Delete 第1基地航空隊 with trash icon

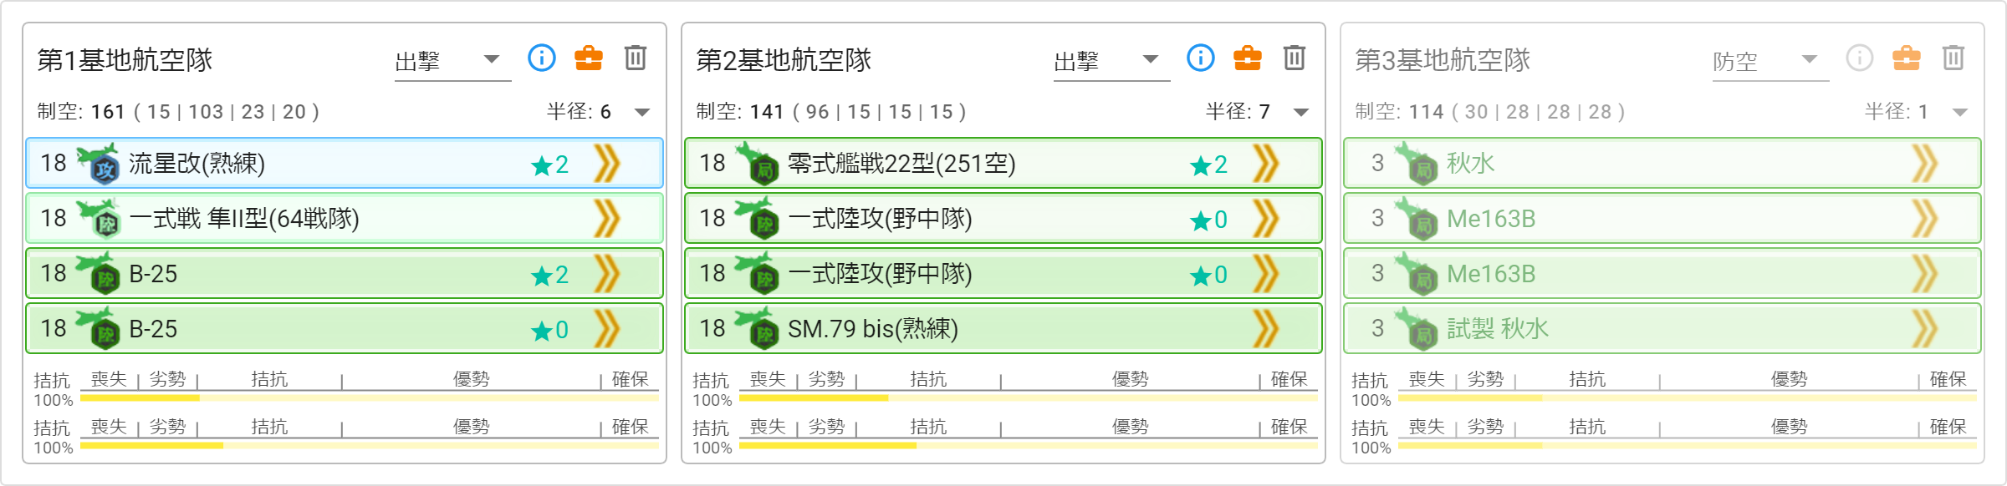(636, 58)
